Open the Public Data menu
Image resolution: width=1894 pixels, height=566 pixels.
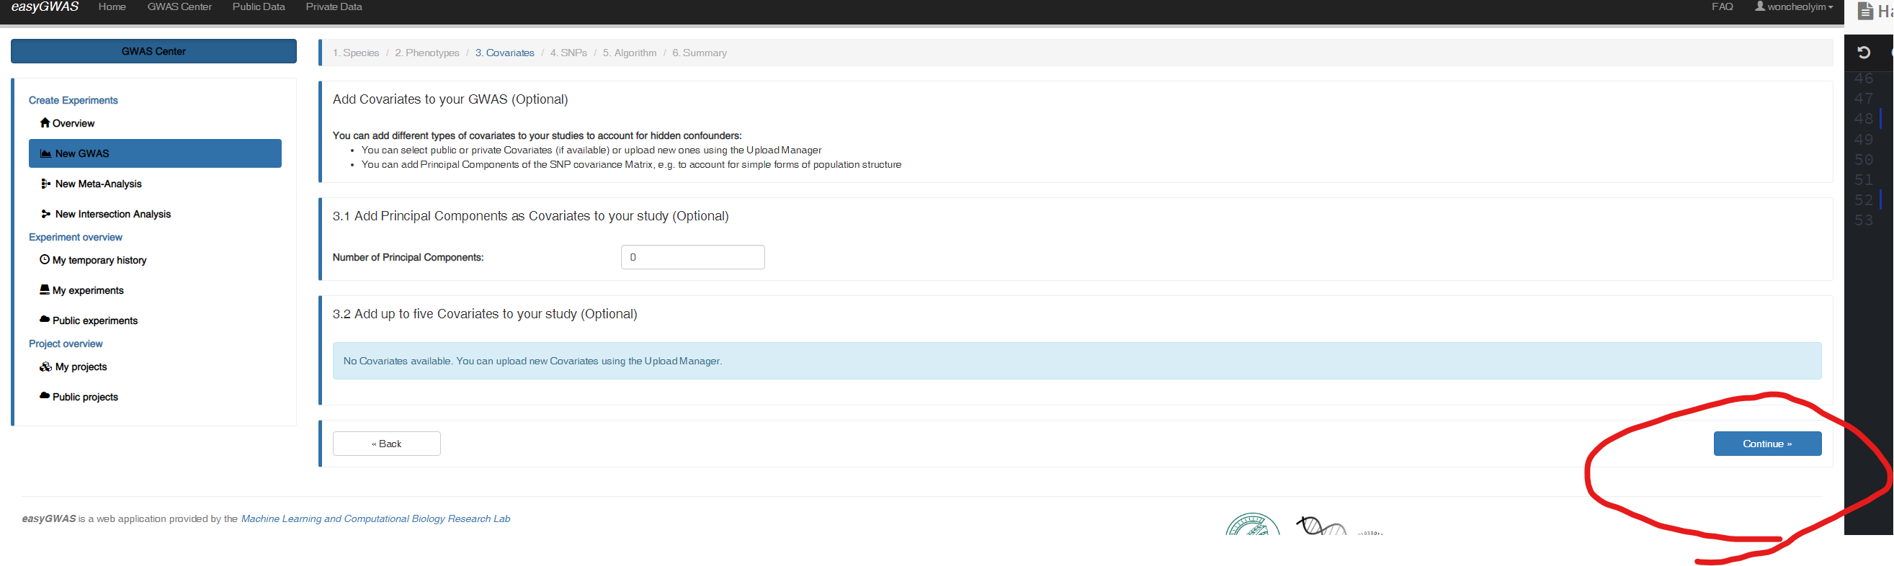point(258,7)
